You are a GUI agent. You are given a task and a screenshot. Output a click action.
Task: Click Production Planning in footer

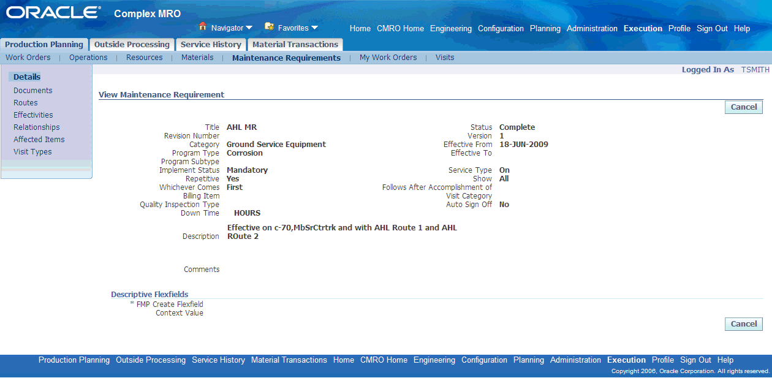[x=74, y=360]
